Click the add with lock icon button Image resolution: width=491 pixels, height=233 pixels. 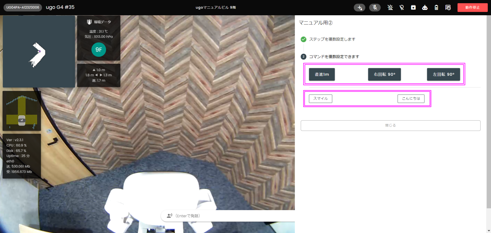pos(359,8)
